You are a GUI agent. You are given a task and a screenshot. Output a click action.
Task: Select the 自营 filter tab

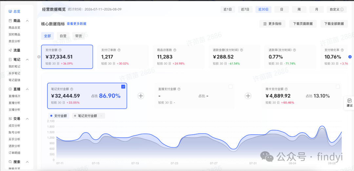click(63, 36)
